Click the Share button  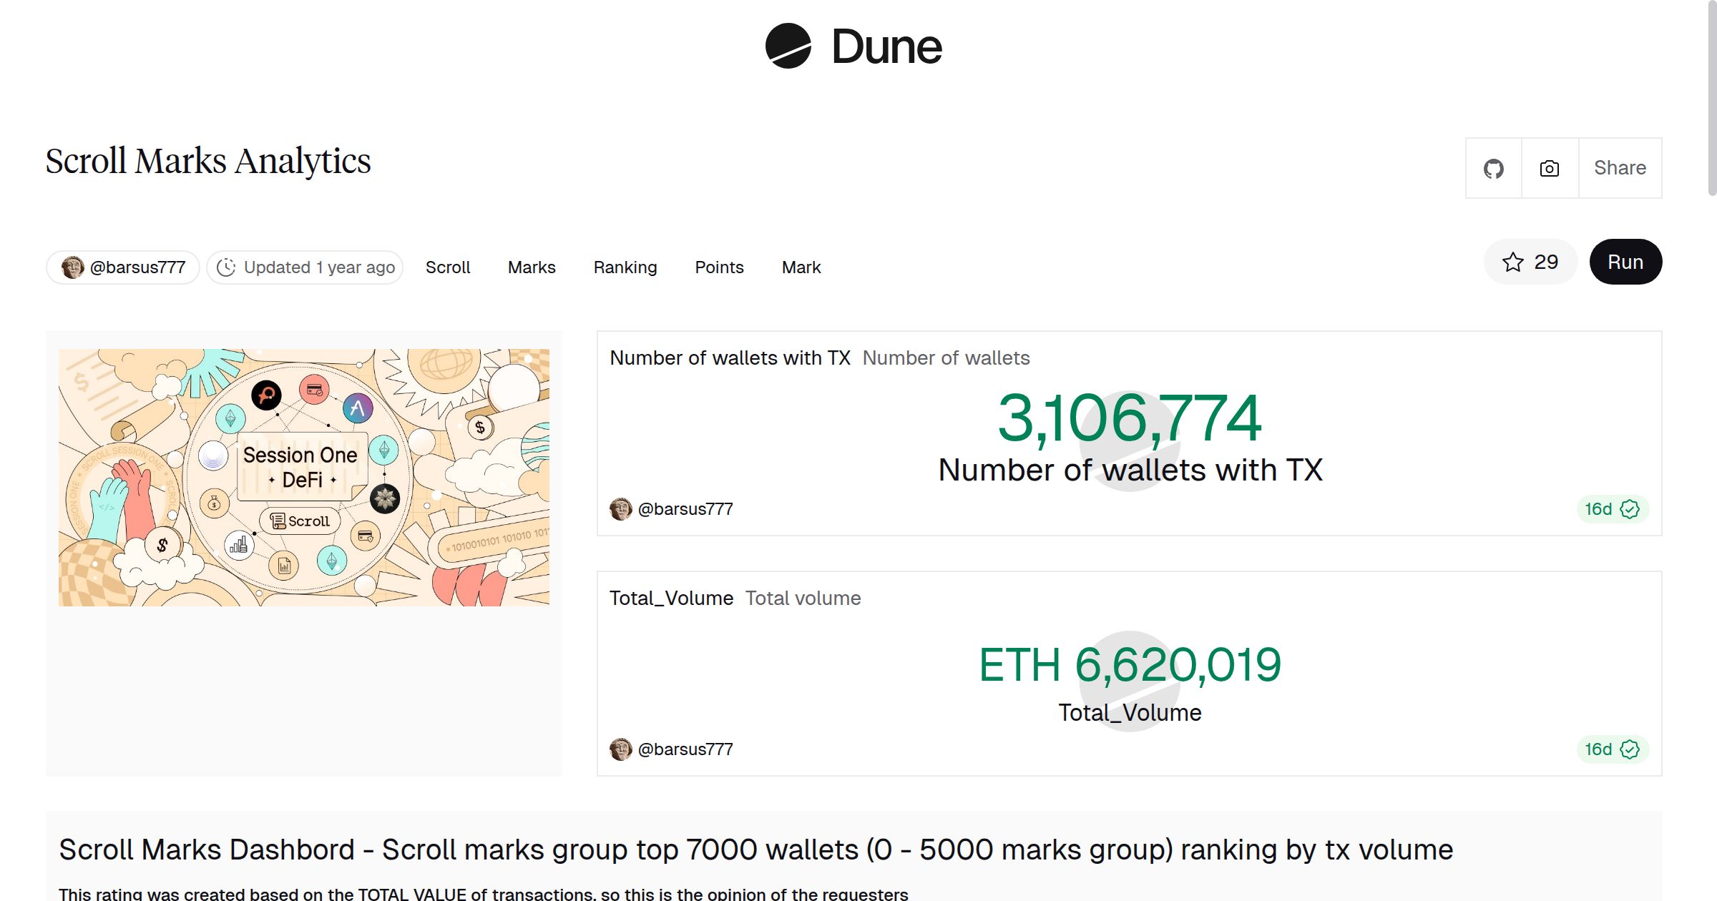(x=1619, y=167)
